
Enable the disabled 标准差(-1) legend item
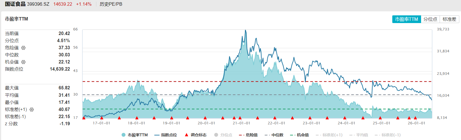coord(388,135)
